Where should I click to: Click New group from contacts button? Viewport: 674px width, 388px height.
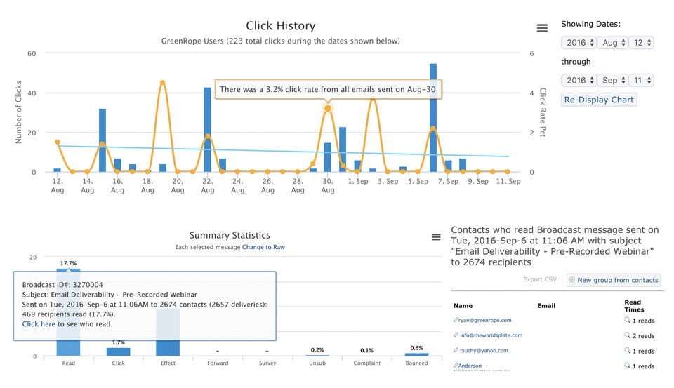(x=614, y=280)
